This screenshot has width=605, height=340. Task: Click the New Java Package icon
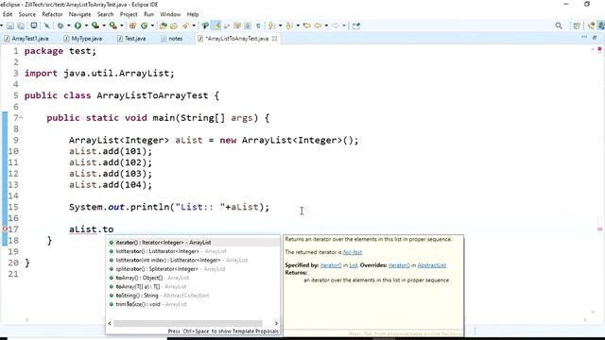[132, 25]
